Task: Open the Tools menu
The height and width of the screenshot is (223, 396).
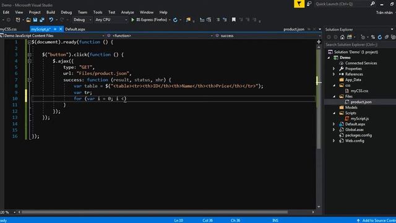Action: tap(98, 12)
